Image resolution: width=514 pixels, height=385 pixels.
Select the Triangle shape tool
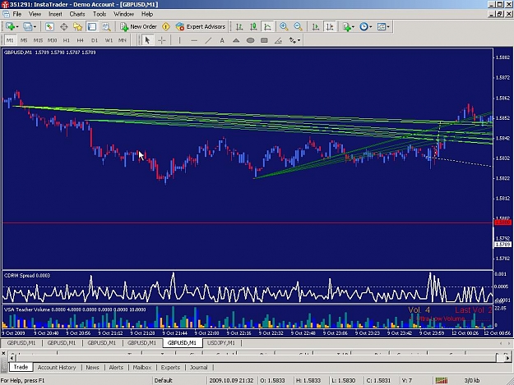pos(236,40)
